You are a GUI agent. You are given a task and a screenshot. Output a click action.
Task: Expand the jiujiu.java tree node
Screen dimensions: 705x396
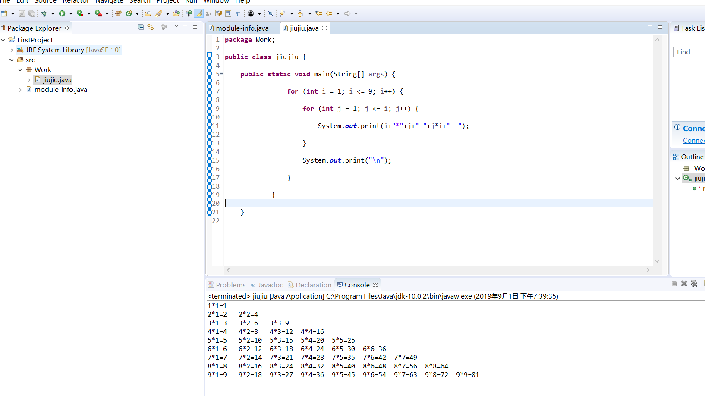coord(29,80)
